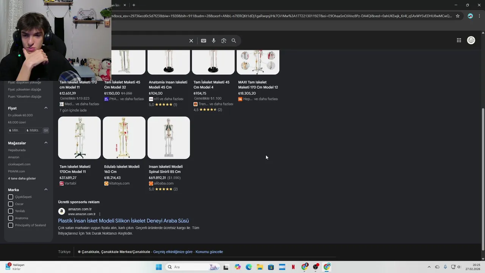485x273 pixels.
Task: Open a new browser tab
Action: point(134,5)
